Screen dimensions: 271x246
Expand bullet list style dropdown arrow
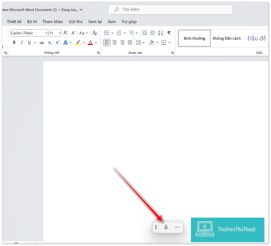(112, 33)
